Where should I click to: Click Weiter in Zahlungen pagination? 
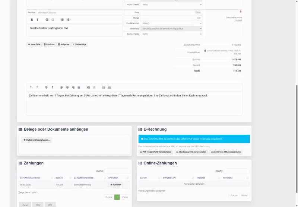click(125, 197)
